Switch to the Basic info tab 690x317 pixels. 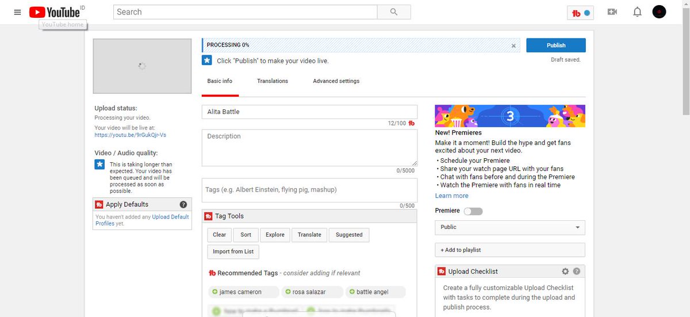220,81
